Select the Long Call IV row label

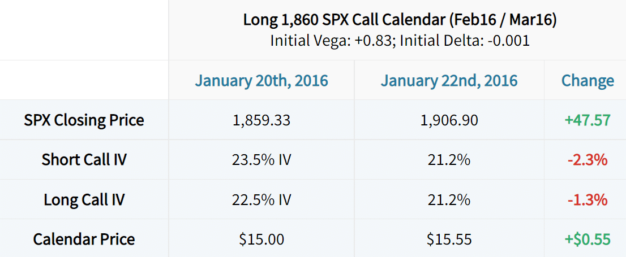84,199
